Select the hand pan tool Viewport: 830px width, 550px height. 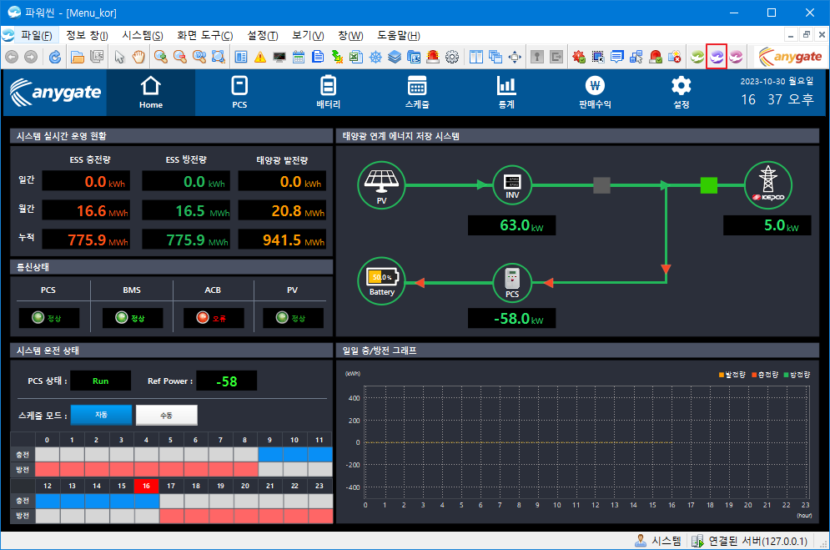click(138, 57)
